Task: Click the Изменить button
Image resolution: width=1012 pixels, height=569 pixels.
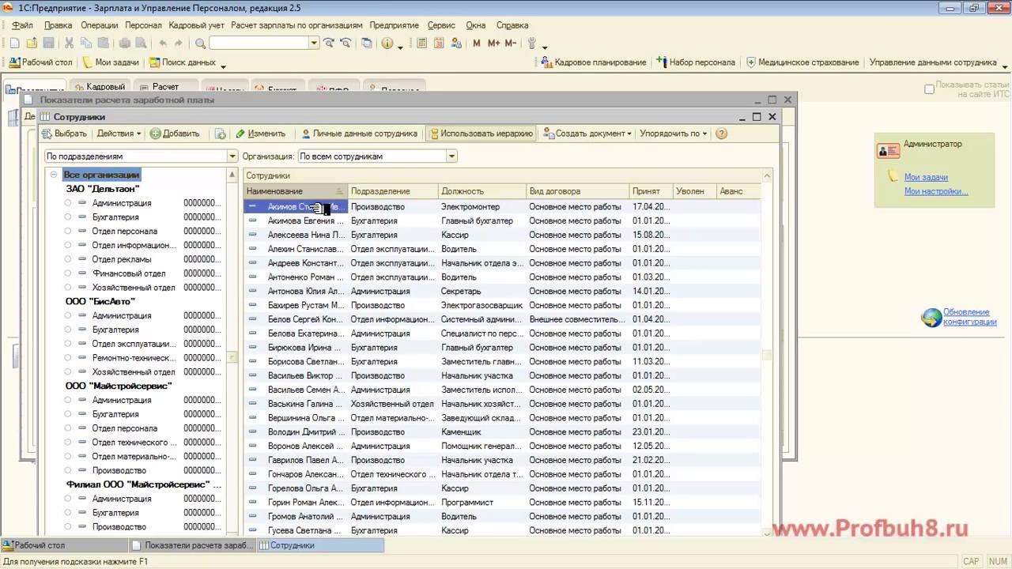Action: click(260, 134)
